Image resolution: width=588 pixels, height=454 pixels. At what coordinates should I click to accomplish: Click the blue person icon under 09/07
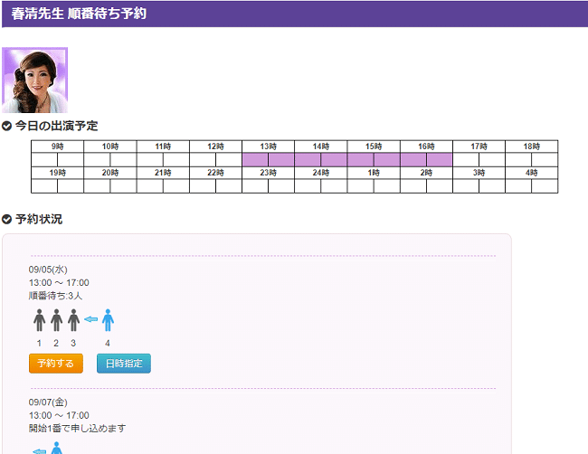click(57, 448)
